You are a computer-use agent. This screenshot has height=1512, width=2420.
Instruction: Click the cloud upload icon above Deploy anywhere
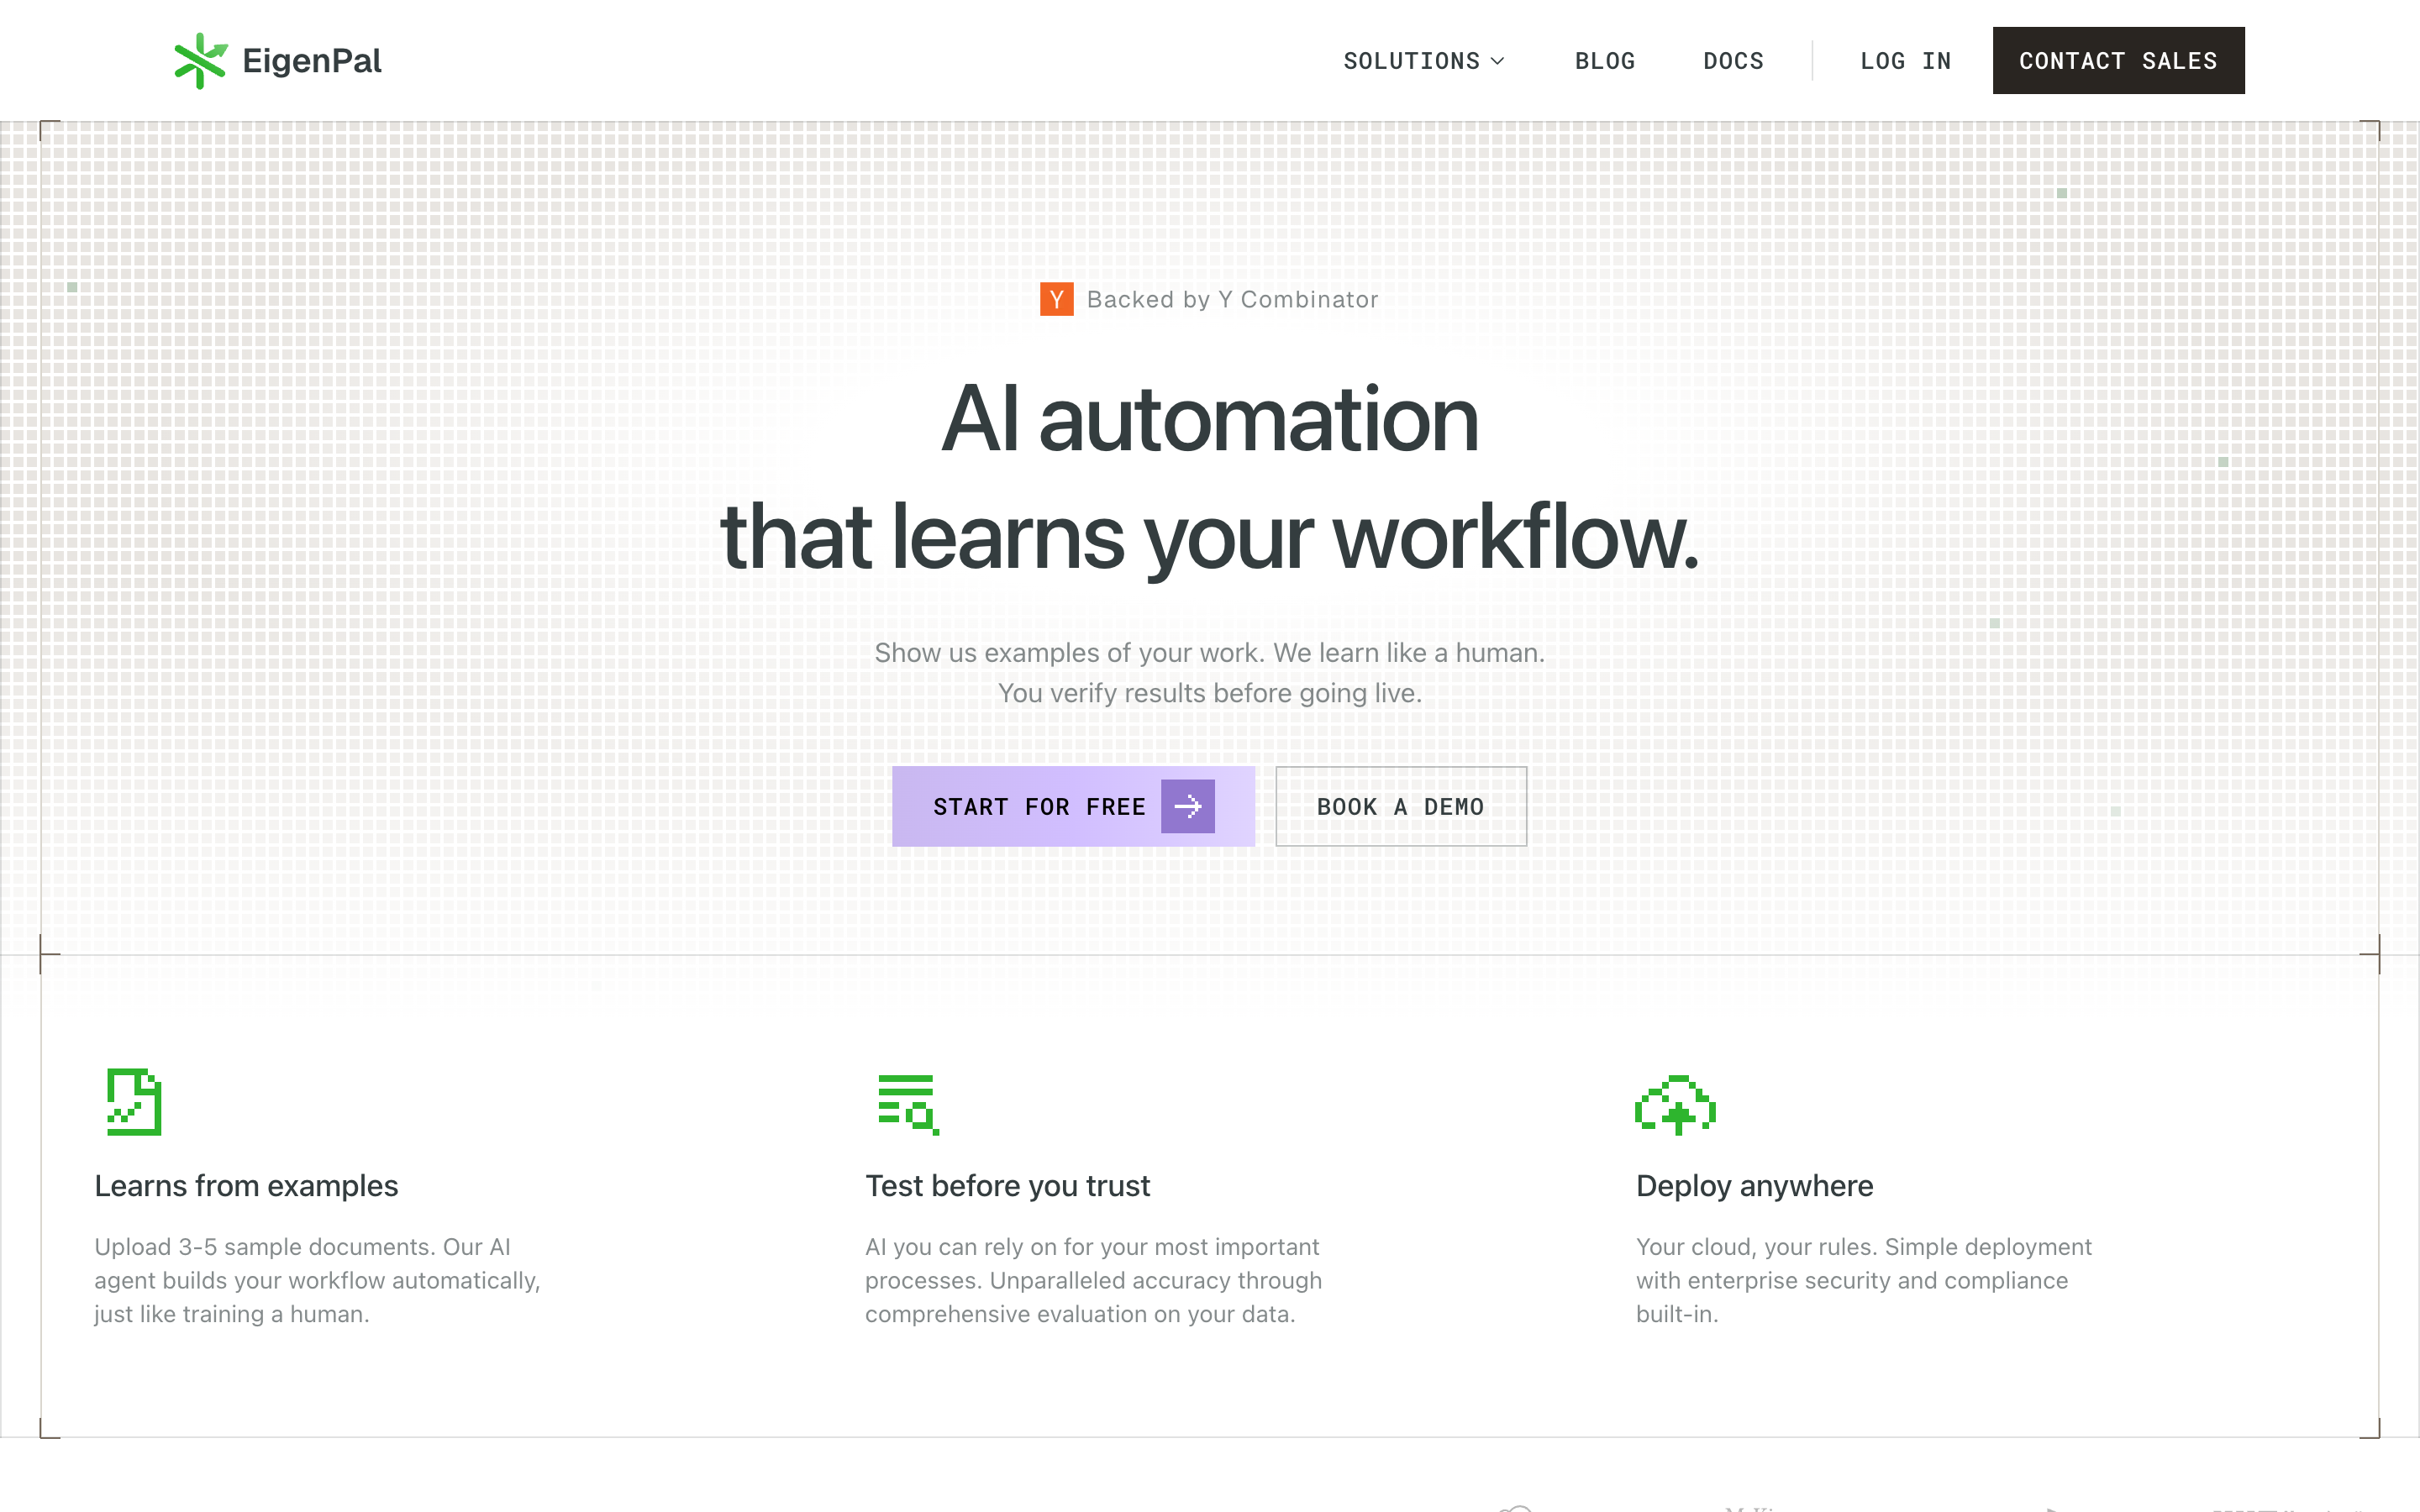(1675, 1105)
